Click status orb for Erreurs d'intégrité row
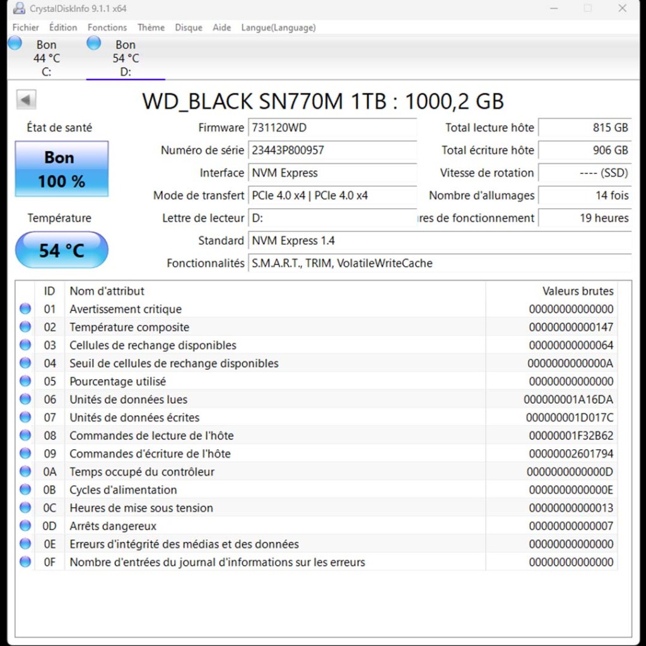The image size is (646, 646). click(x=25, y=544)
